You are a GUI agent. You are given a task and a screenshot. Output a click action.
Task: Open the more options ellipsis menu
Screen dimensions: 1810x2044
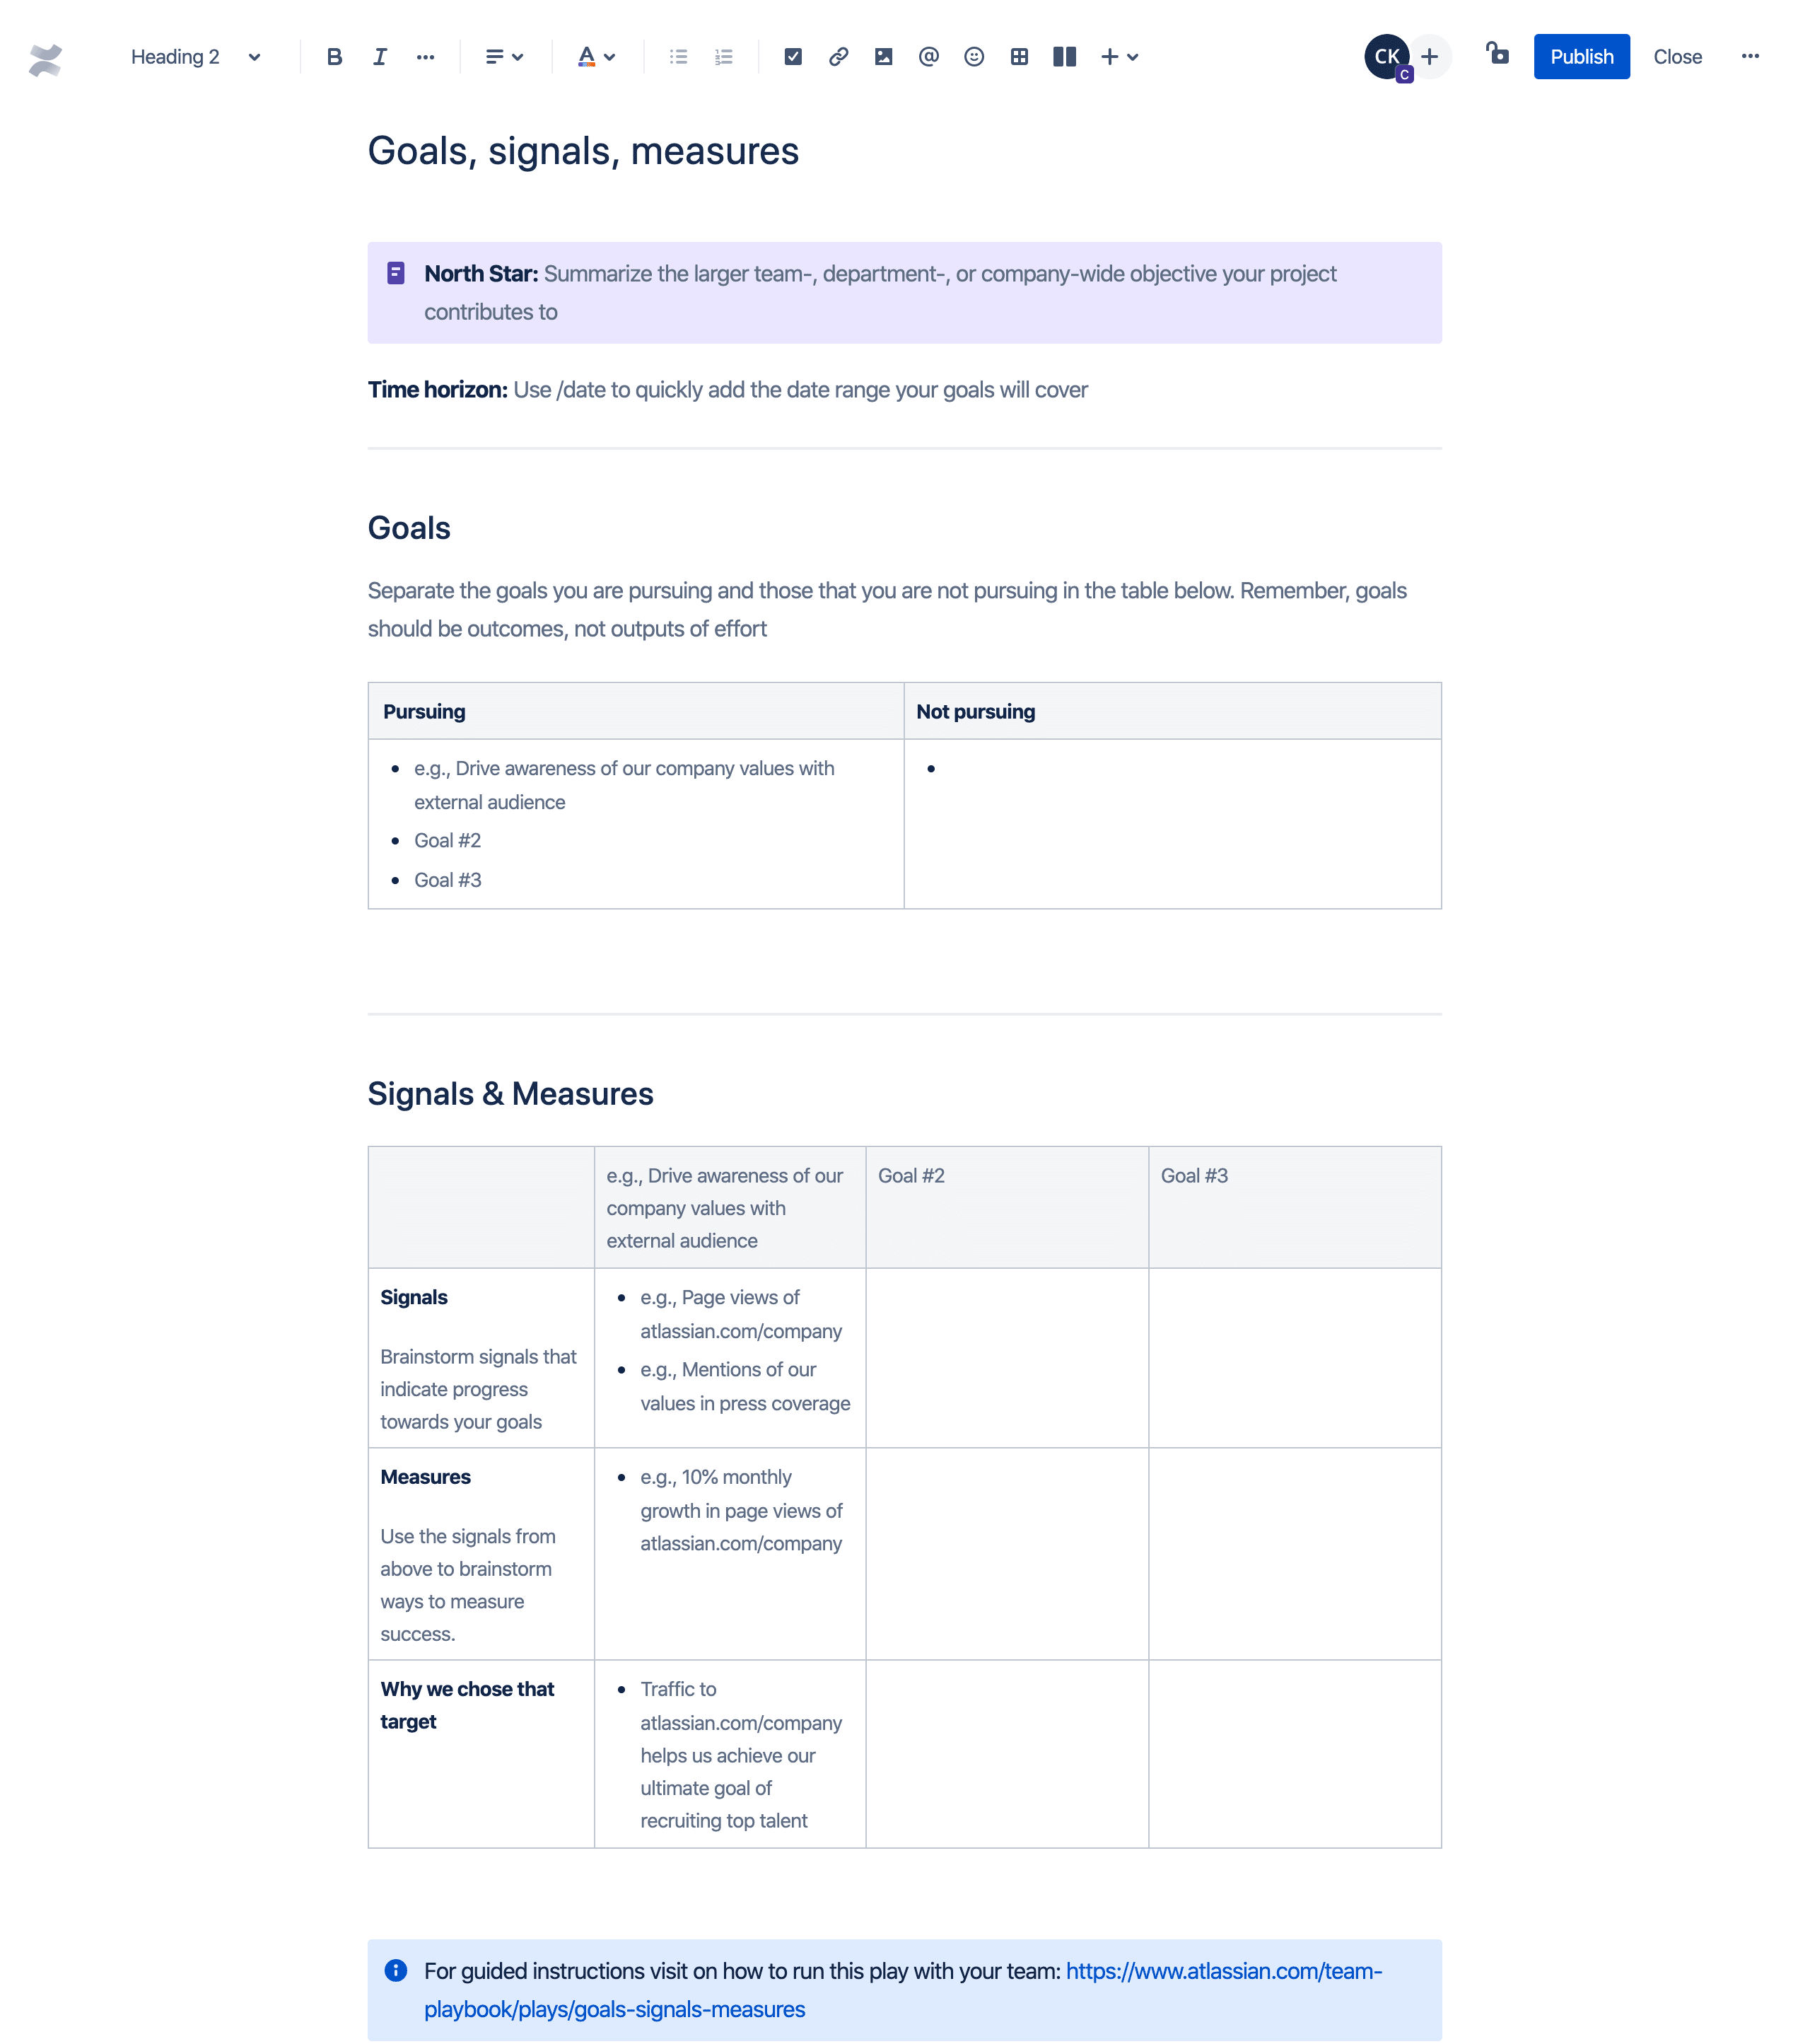click(x=1754, y=56)
